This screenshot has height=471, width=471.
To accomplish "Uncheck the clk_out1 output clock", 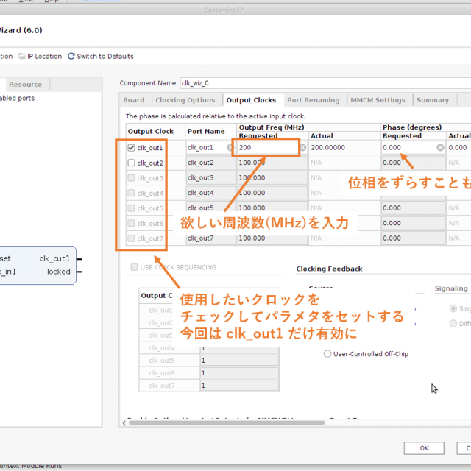I will point(132,148).
